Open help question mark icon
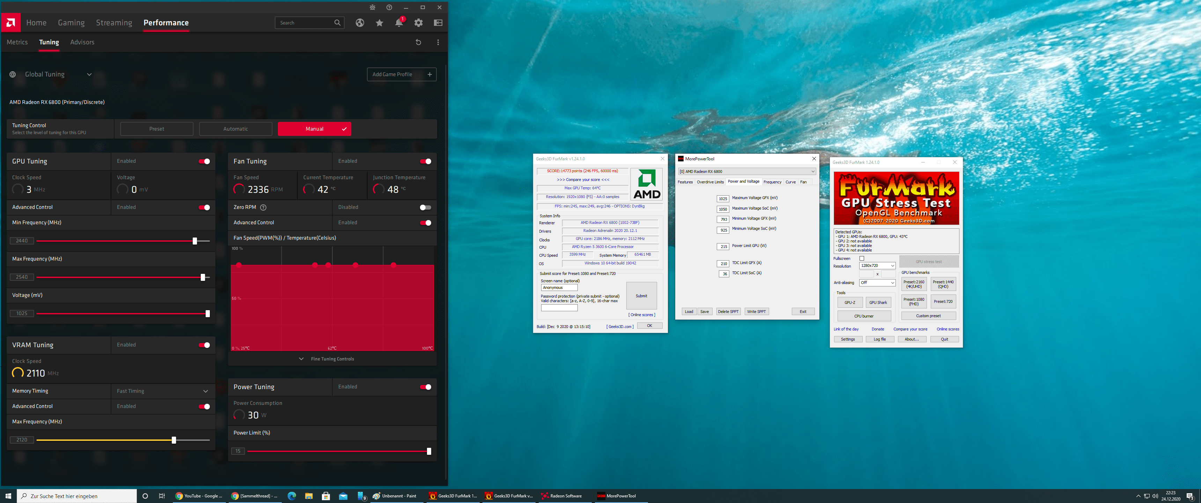This screenshot has height=503, width=1201. (389, 7)
